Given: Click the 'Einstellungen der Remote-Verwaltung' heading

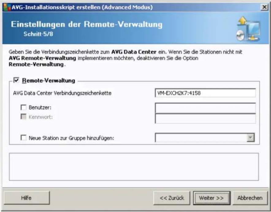Looking at the screenshot, I should tap(87, 25).
